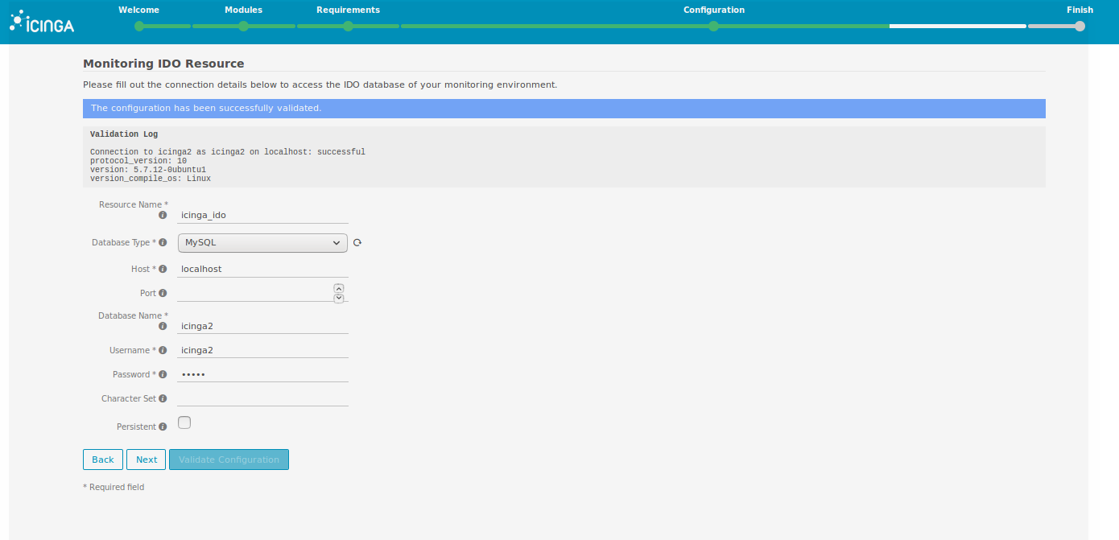Click info icon next to Resource Name
This screenshot has width=1119, height=540.
[163, 216]
